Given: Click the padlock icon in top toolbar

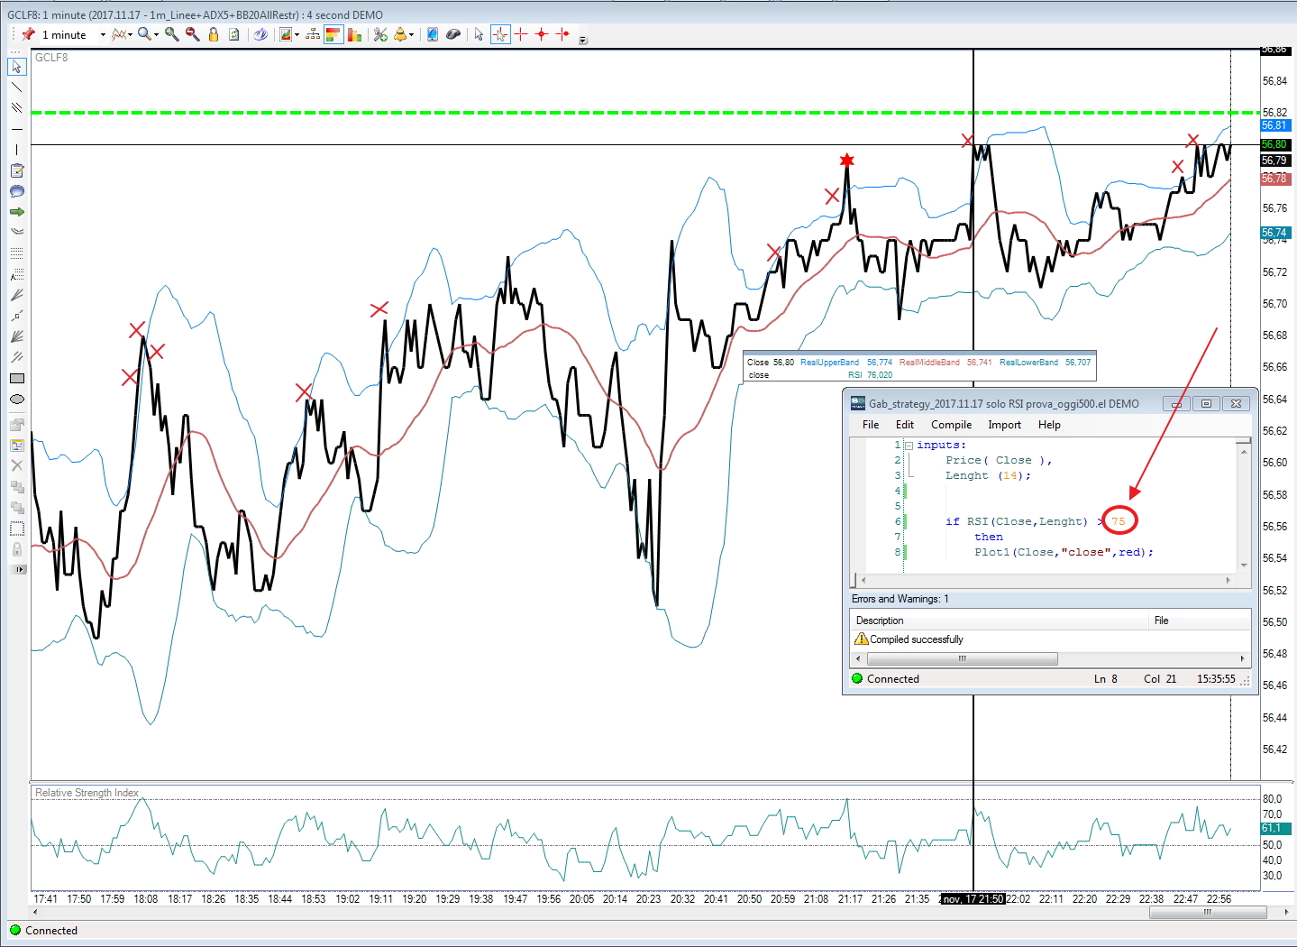Looking at the screenshot, I should pos(214,34).
